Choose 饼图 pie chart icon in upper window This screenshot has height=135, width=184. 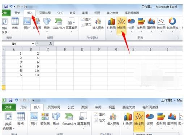(131, 21)
